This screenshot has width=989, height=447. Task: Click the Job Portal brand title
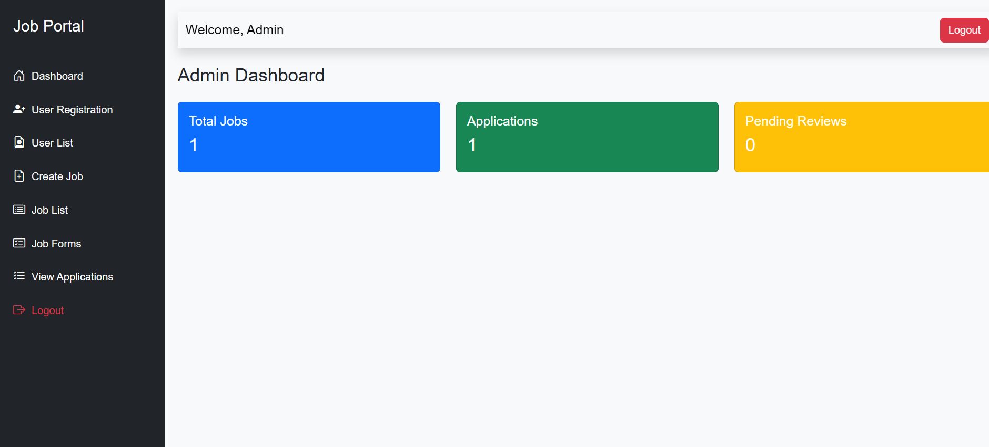click(x=48, y=26)
